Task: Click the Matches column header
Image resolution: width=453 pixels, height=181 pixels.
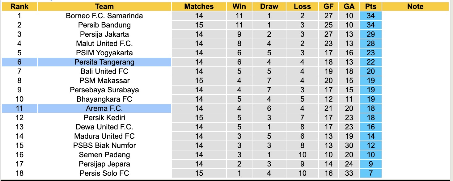Action: (x=199, y=6)
